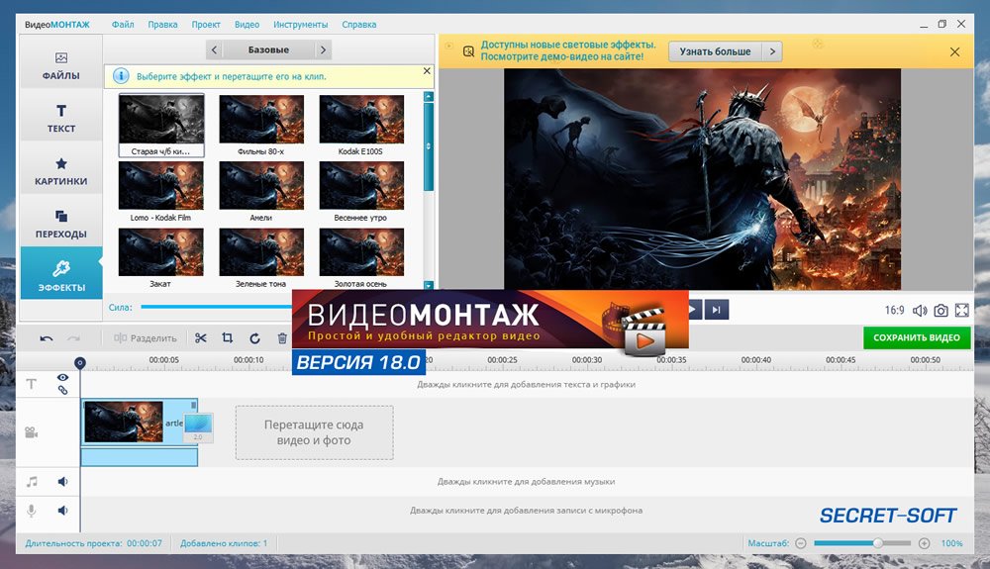The image size is (990, 569).
Task: Go to previous effects category before Базовые
Action: click(x=214, y=49)
